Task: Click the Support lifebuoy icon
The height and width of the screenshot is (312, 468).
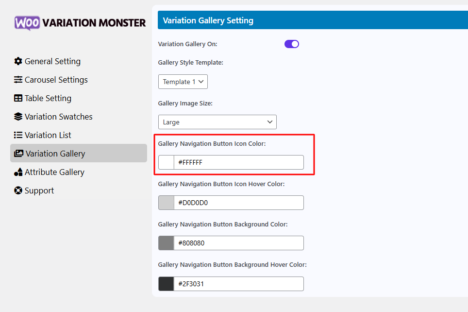Action: [18, 191]
